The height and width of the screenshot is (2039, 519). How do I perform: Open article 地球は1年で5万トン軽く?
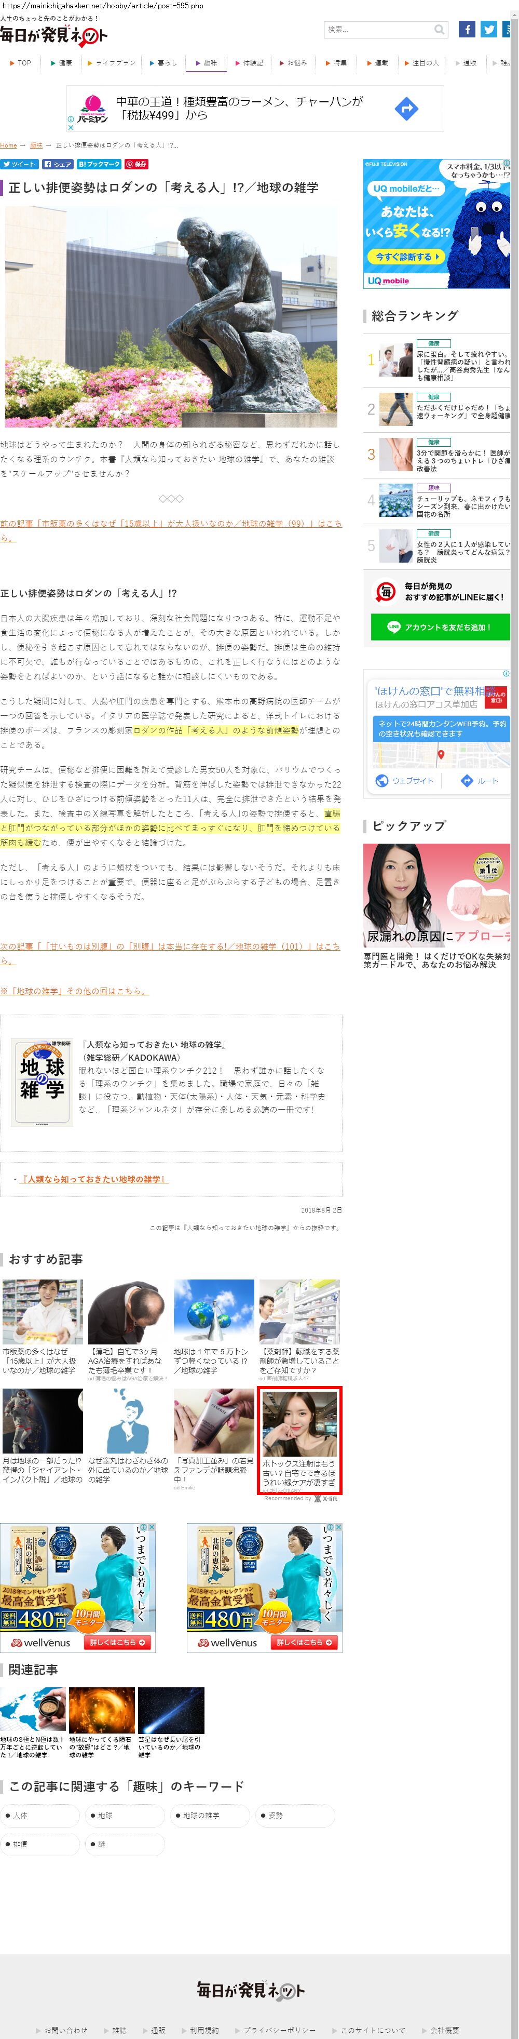[x=214, y=1327]
